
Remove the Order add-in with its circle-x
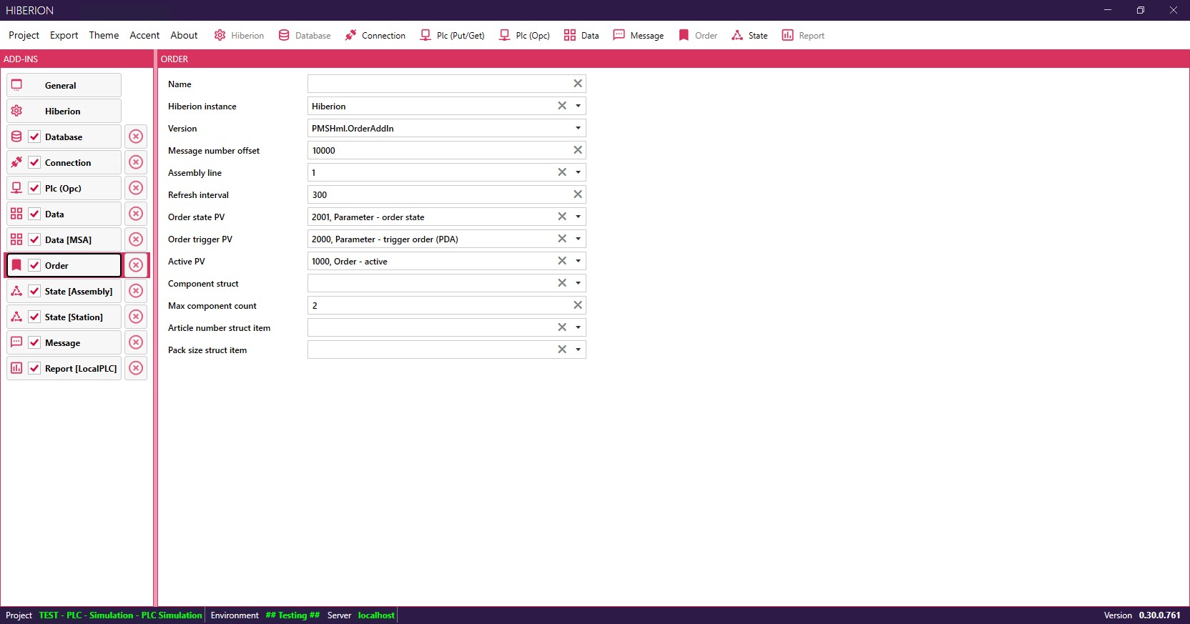[136, 265]
